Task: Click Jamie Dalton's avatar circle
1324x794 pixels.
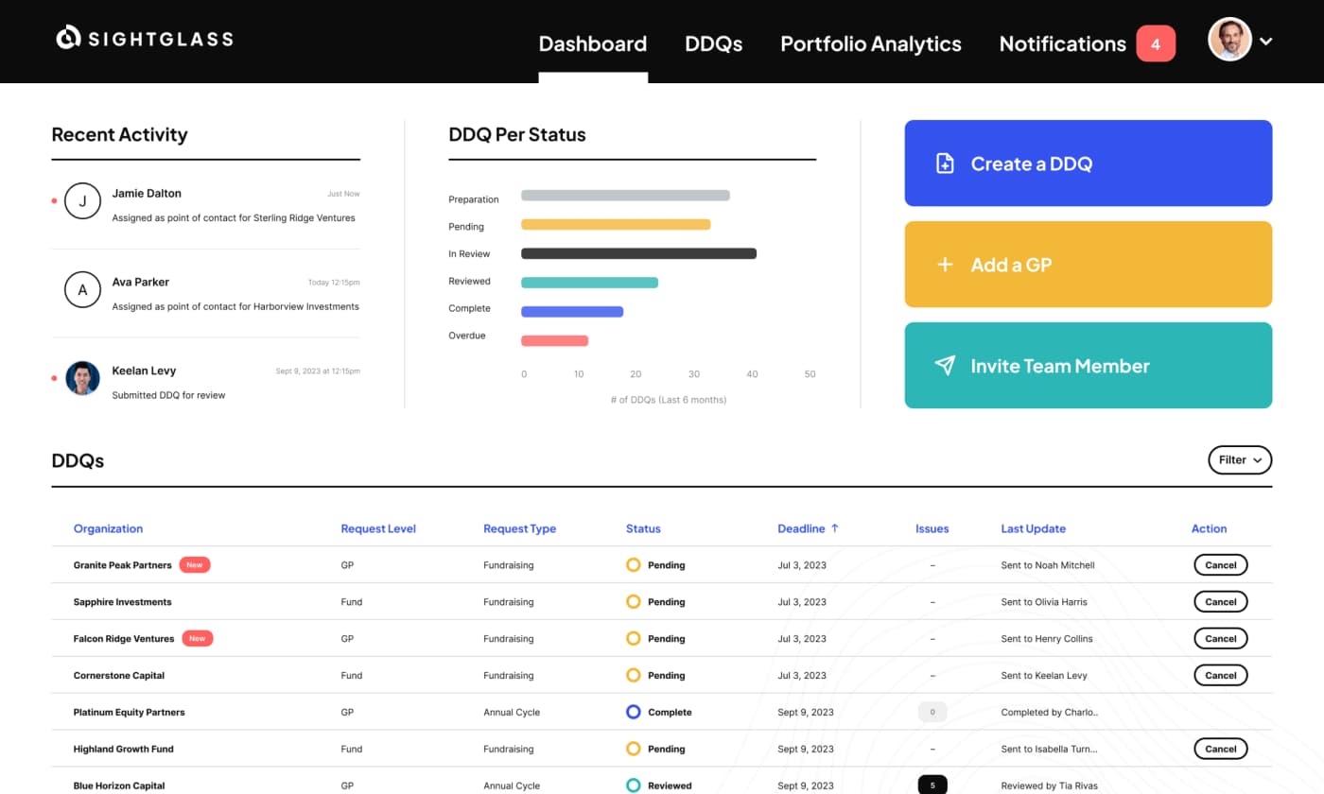Action: (82, 201)
